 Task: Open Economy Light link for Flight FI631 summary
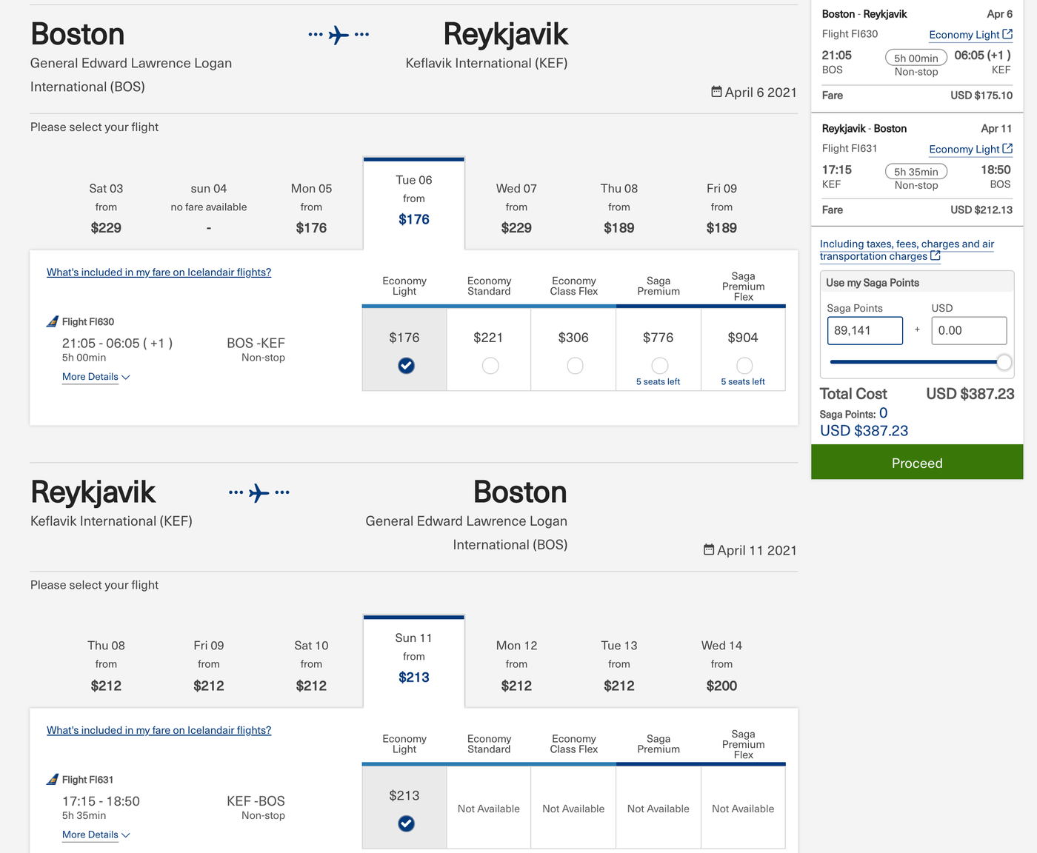[x=964, y=150]
